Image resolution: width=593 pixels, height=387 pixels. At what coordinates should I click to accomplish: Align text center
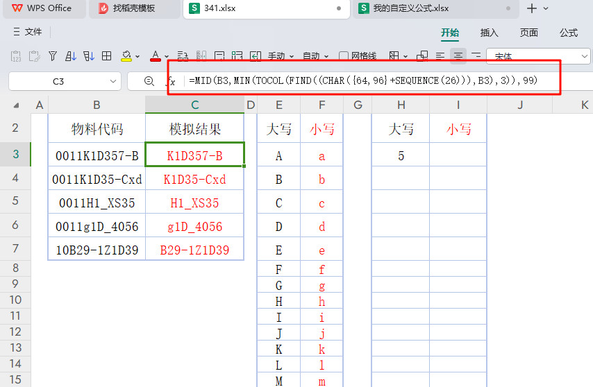pyautogui.click(x=458, y=57)
